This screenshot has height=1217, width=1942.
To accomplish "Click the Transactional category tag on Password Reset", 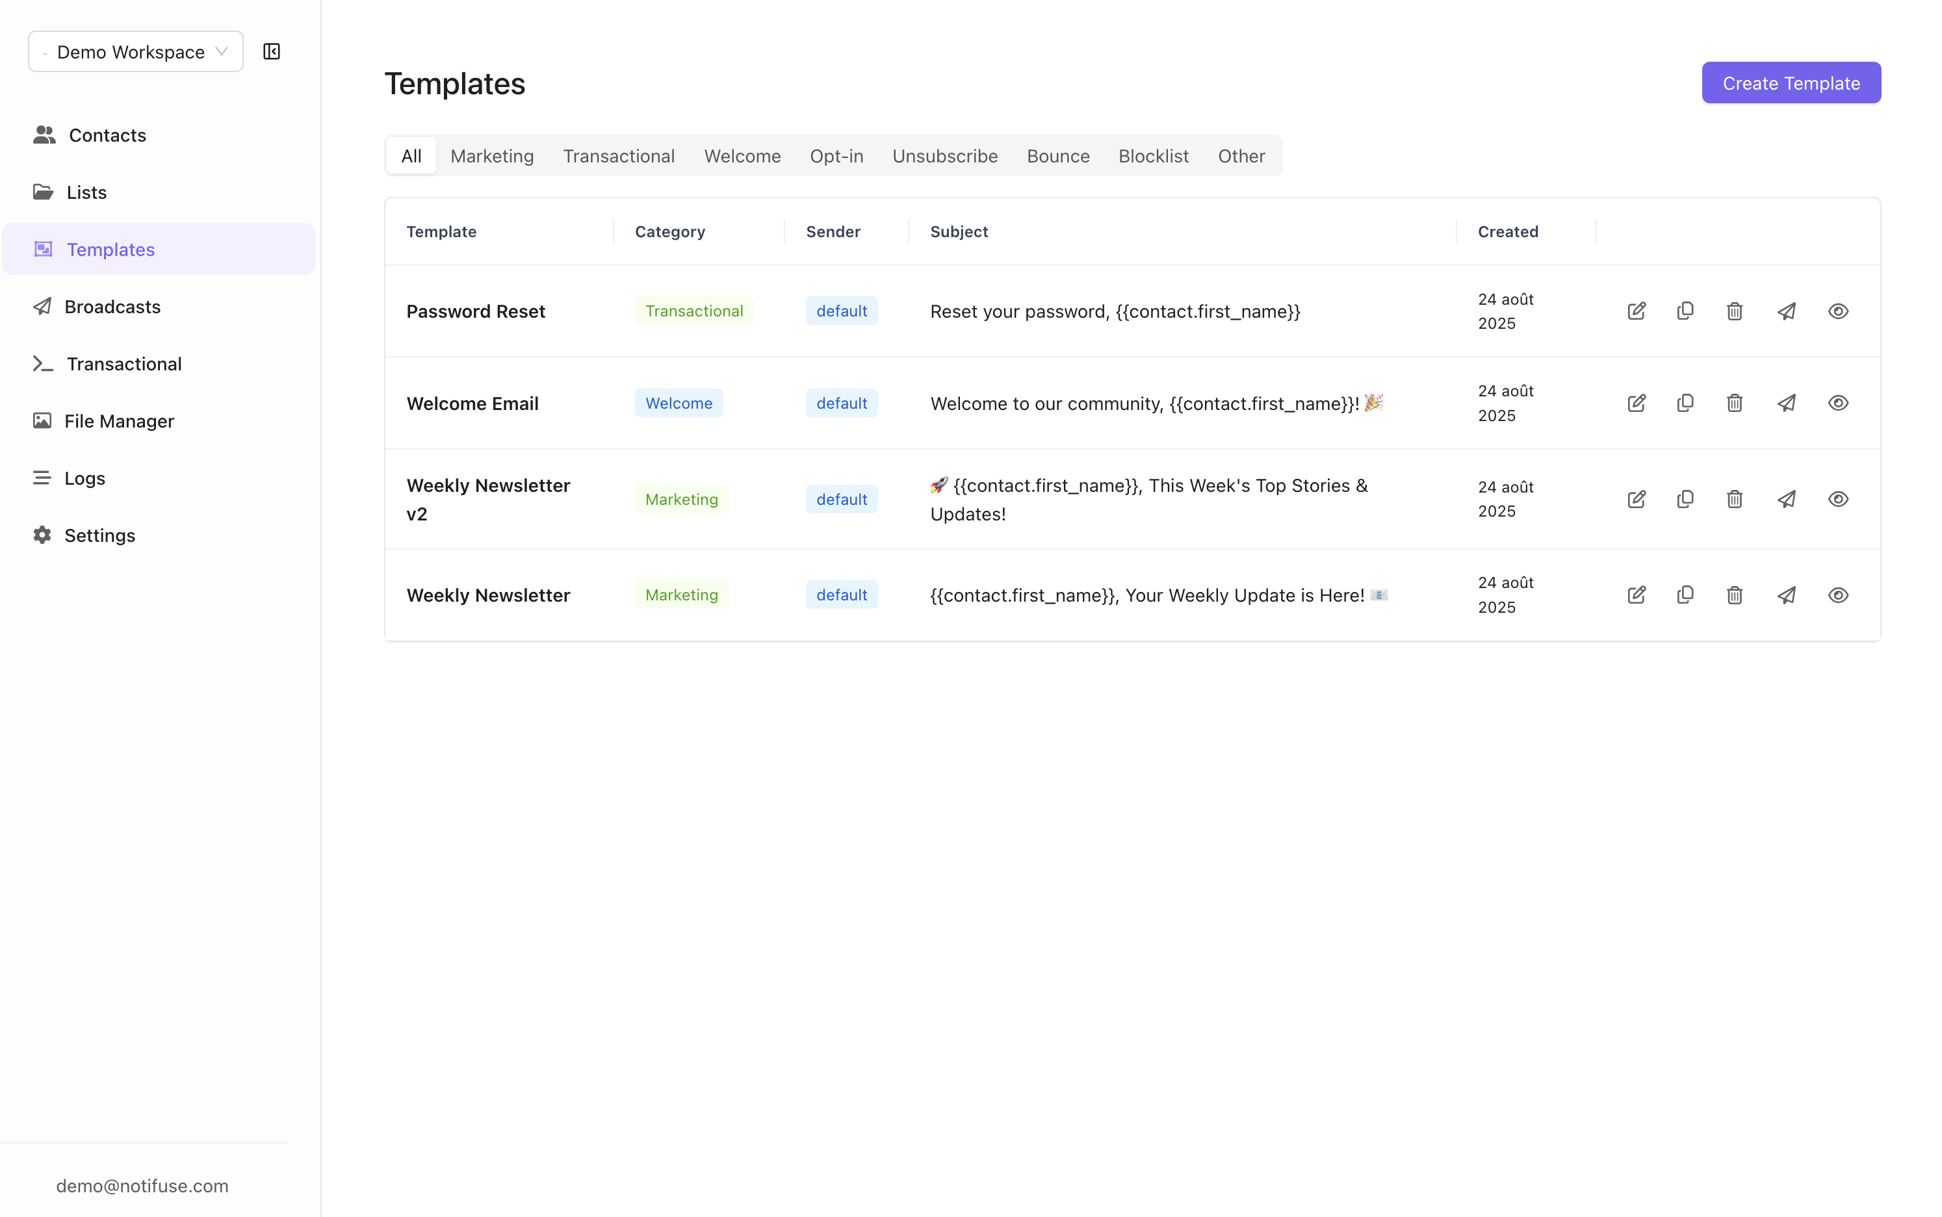I will point(693,311).
